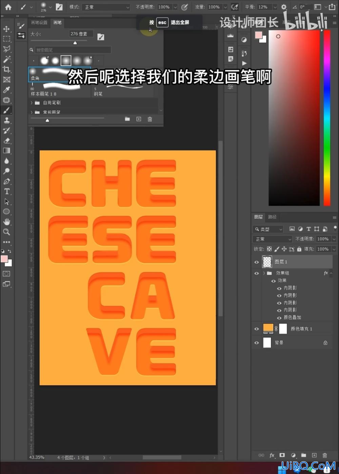Click the delete brush trash icon
Image resolution: width=339 pixels, height=474 pixels.
coord(150,119)
